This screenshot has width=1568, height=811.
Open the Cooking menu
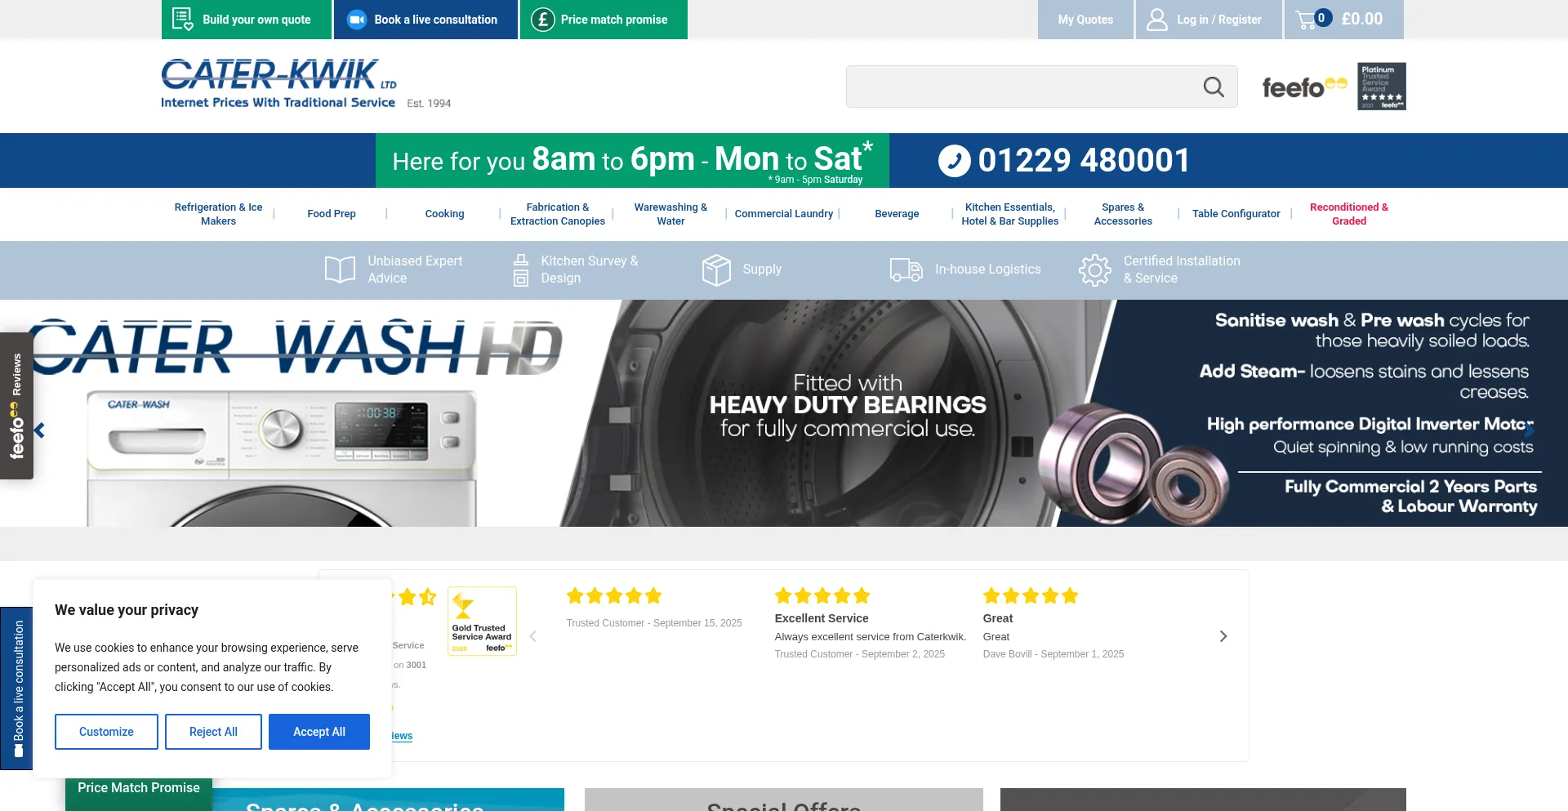point(444,214)
